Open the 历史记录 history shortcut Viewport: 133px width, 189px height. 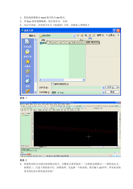28,44
